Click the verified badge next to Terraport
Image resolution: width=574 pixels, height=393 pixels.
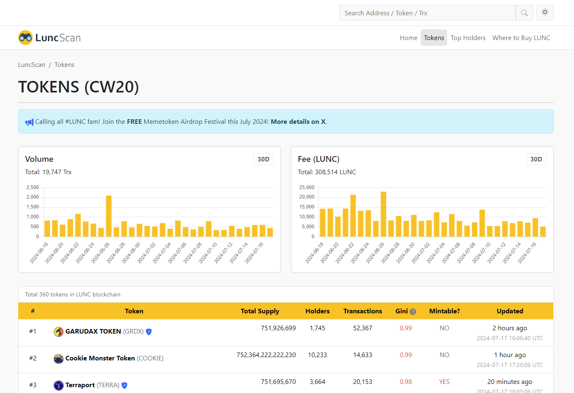[x=124, y=386]
